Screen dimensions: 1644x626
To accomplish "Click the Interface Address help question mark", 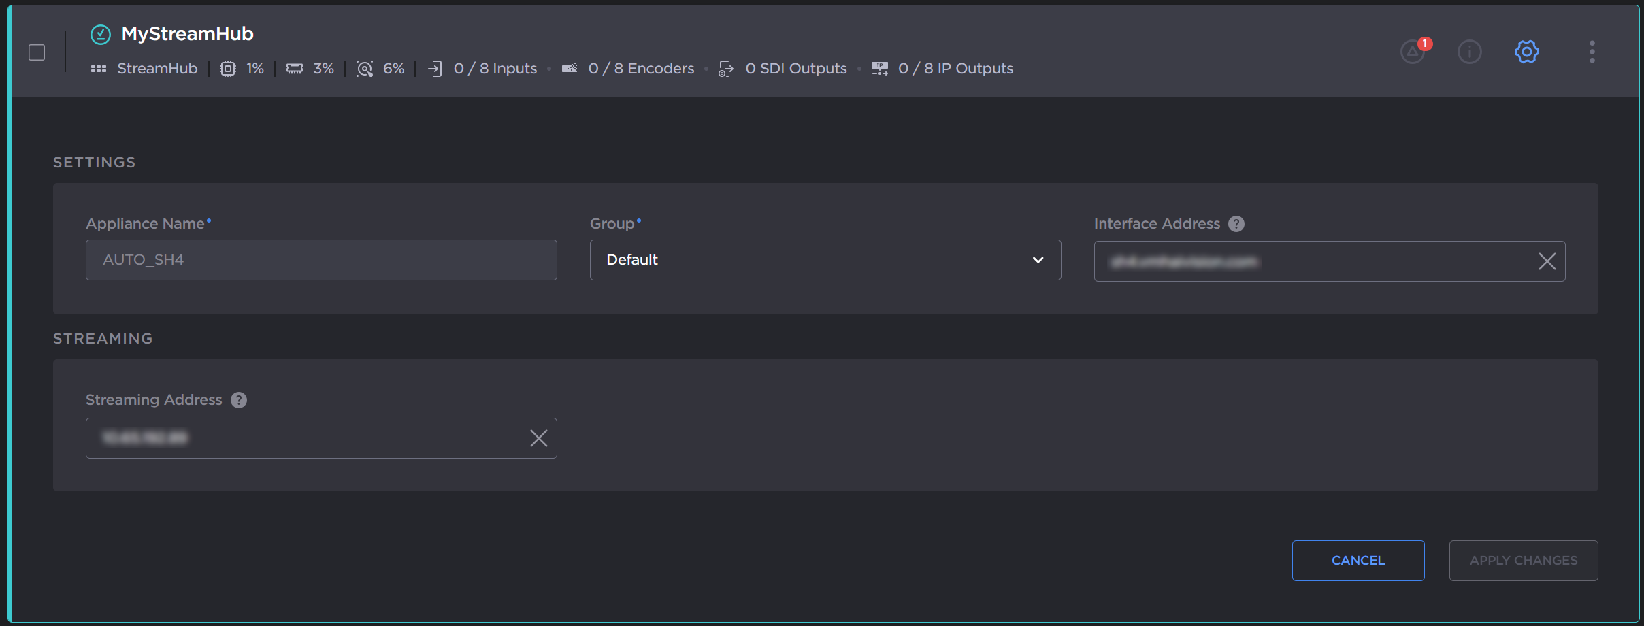I will click(x=1236, y=224).
